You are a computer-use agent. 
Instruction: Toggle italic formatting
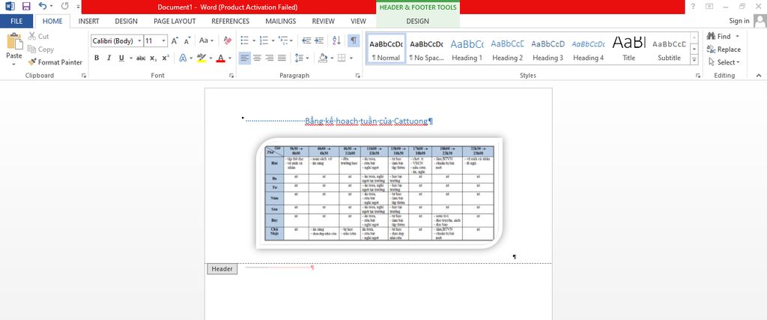[109, 58]
